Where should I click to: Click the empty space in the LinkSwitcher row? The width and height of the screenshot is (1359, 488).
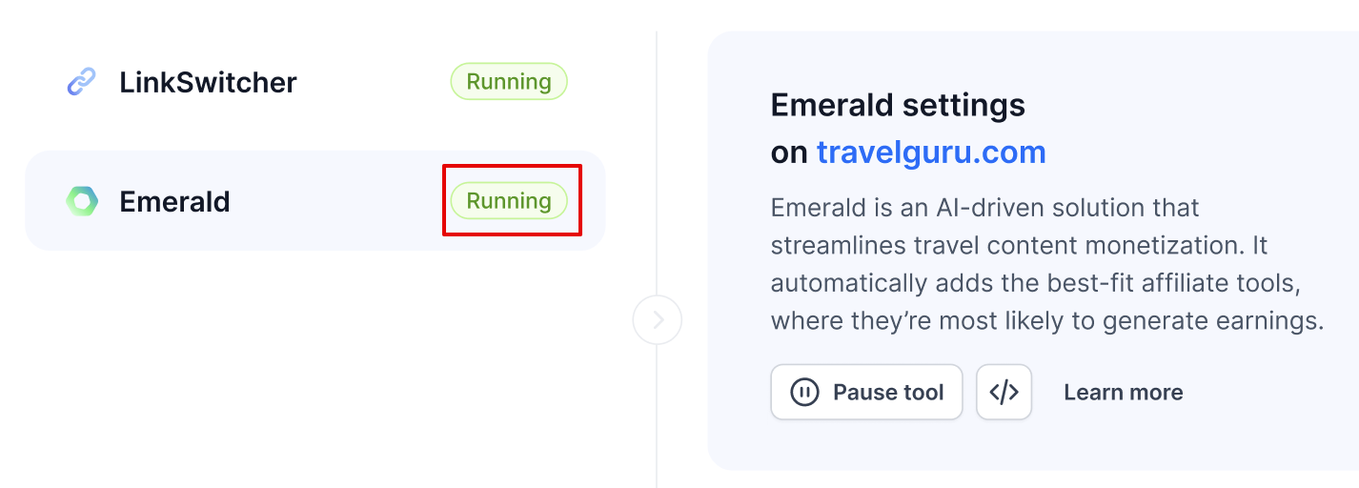[x=372, y=82]
